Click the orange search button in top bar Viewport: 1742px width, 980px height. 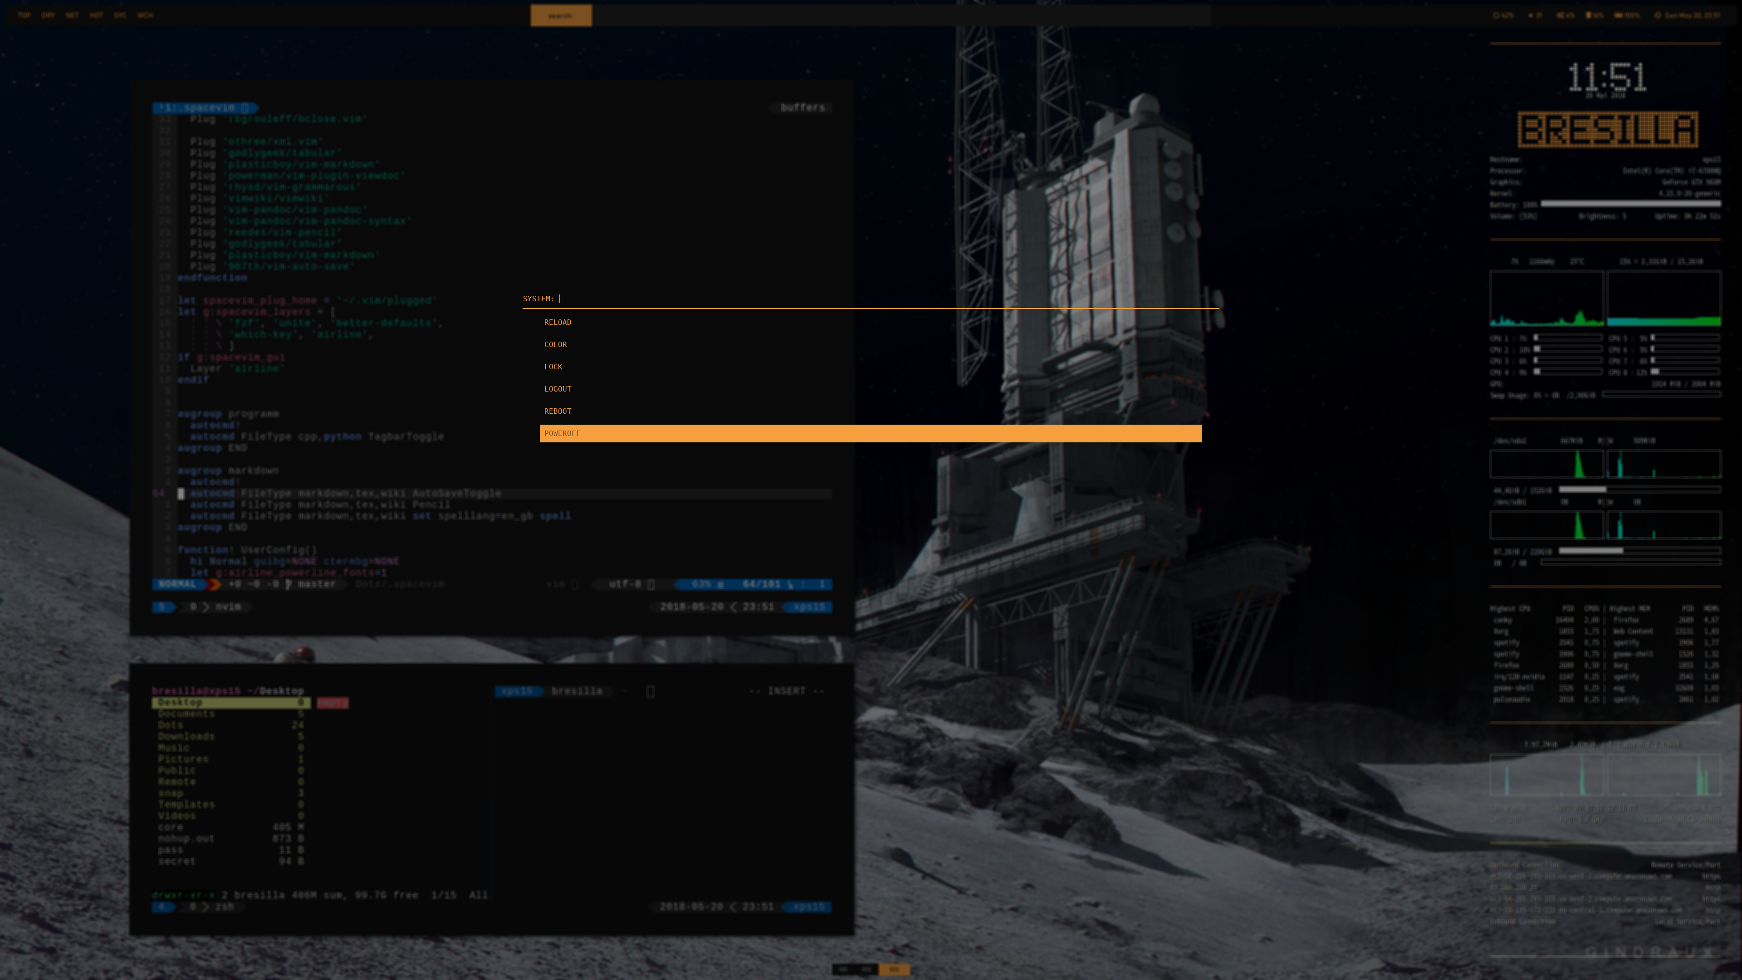561,15
